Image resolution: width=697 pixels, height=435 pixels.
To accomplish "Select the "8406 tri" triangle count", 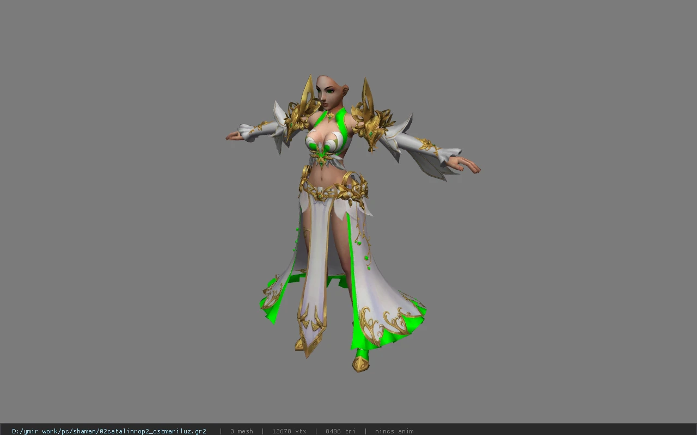I will coord(340,431).
